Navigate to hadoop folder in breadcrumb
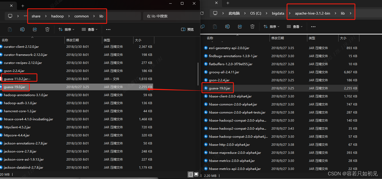Image resolution: width=382 pixels, height=179 pixels. [57, 16]
